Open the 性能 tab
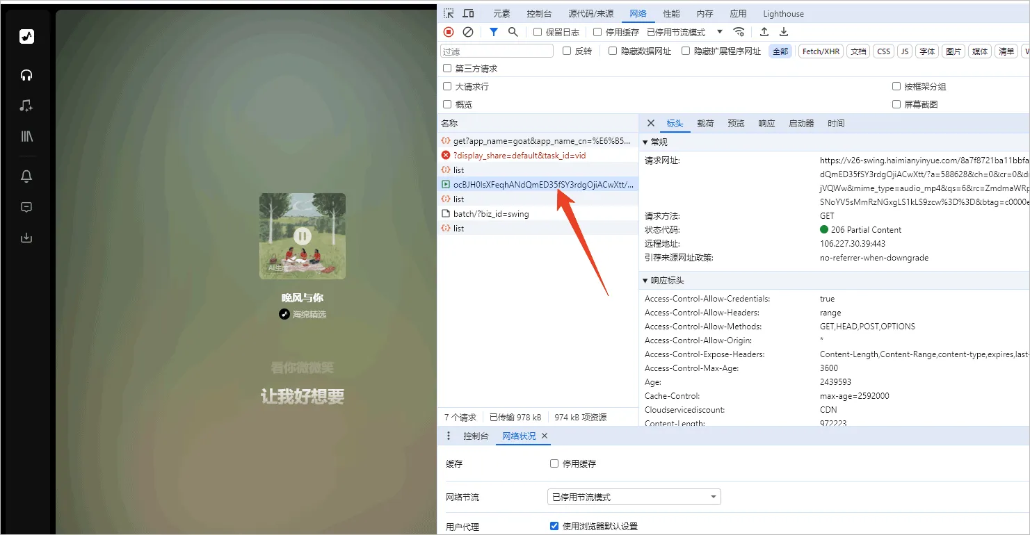 [672, 13]
